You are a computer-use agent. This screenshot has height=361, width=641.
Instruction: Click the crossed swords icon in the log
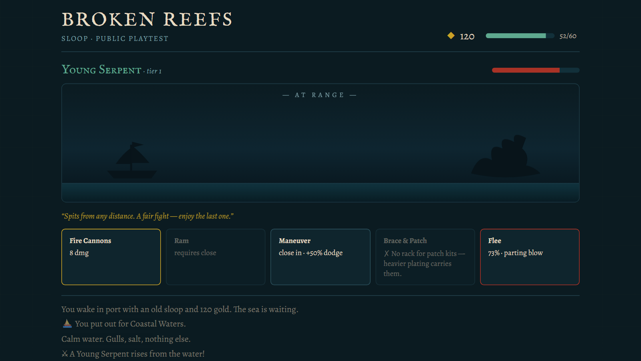65,354
